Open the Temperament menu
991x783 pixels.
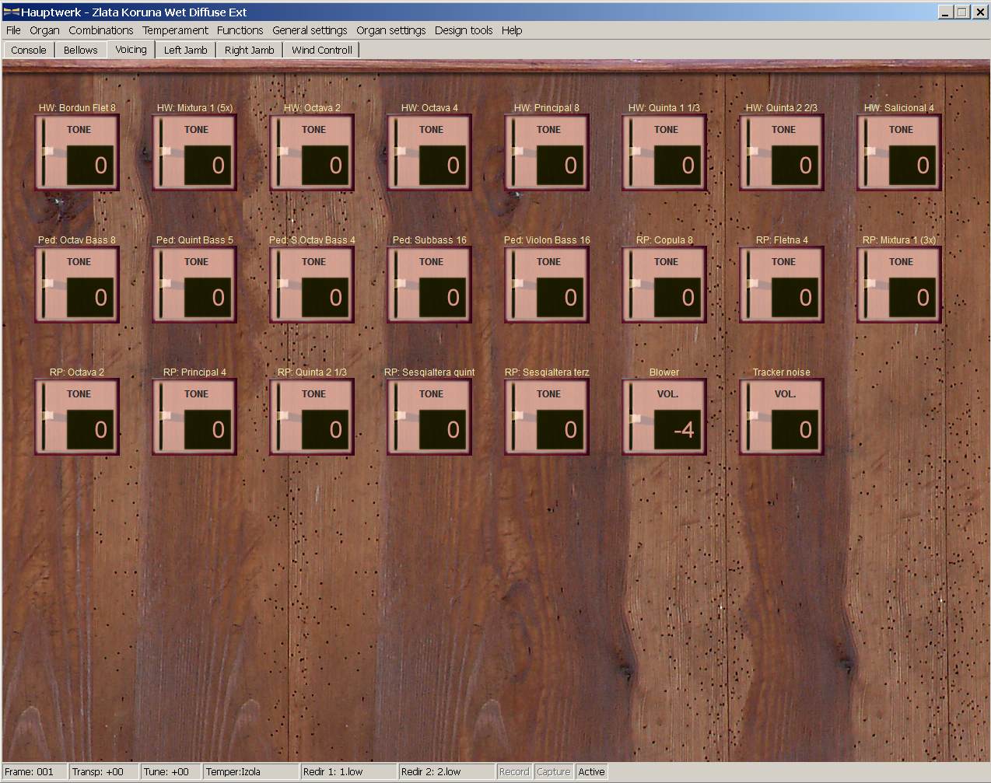[x=175, y=30]
